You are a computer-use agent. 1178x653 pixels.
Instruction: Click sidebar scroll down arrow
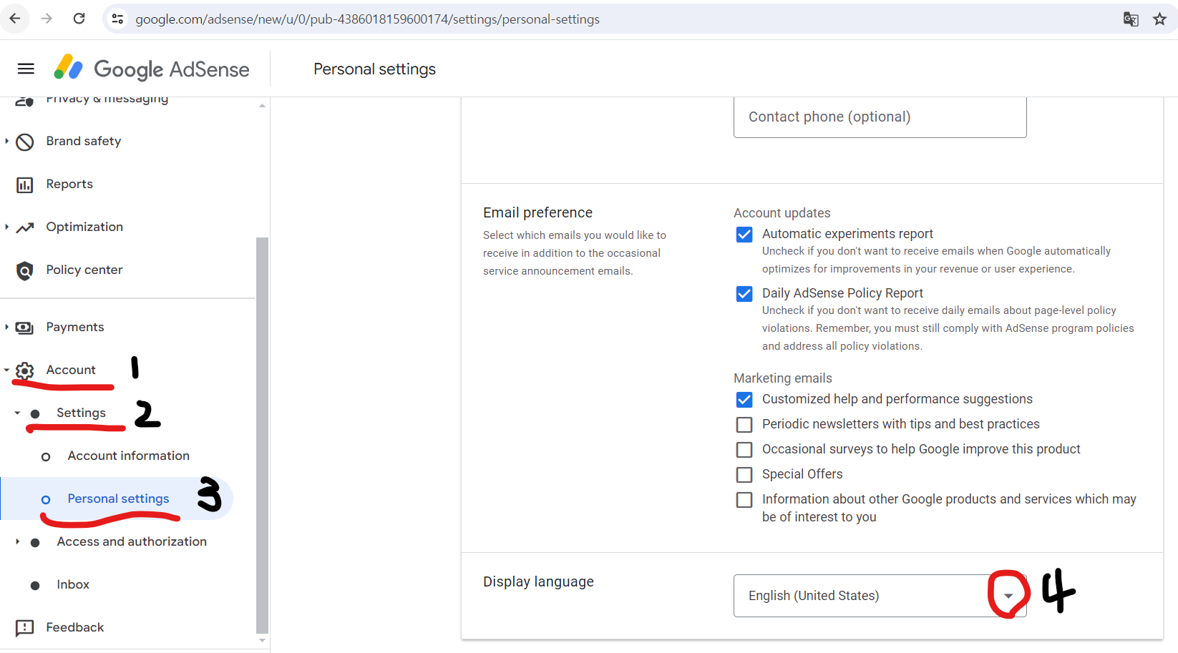[x=262, y=641]
